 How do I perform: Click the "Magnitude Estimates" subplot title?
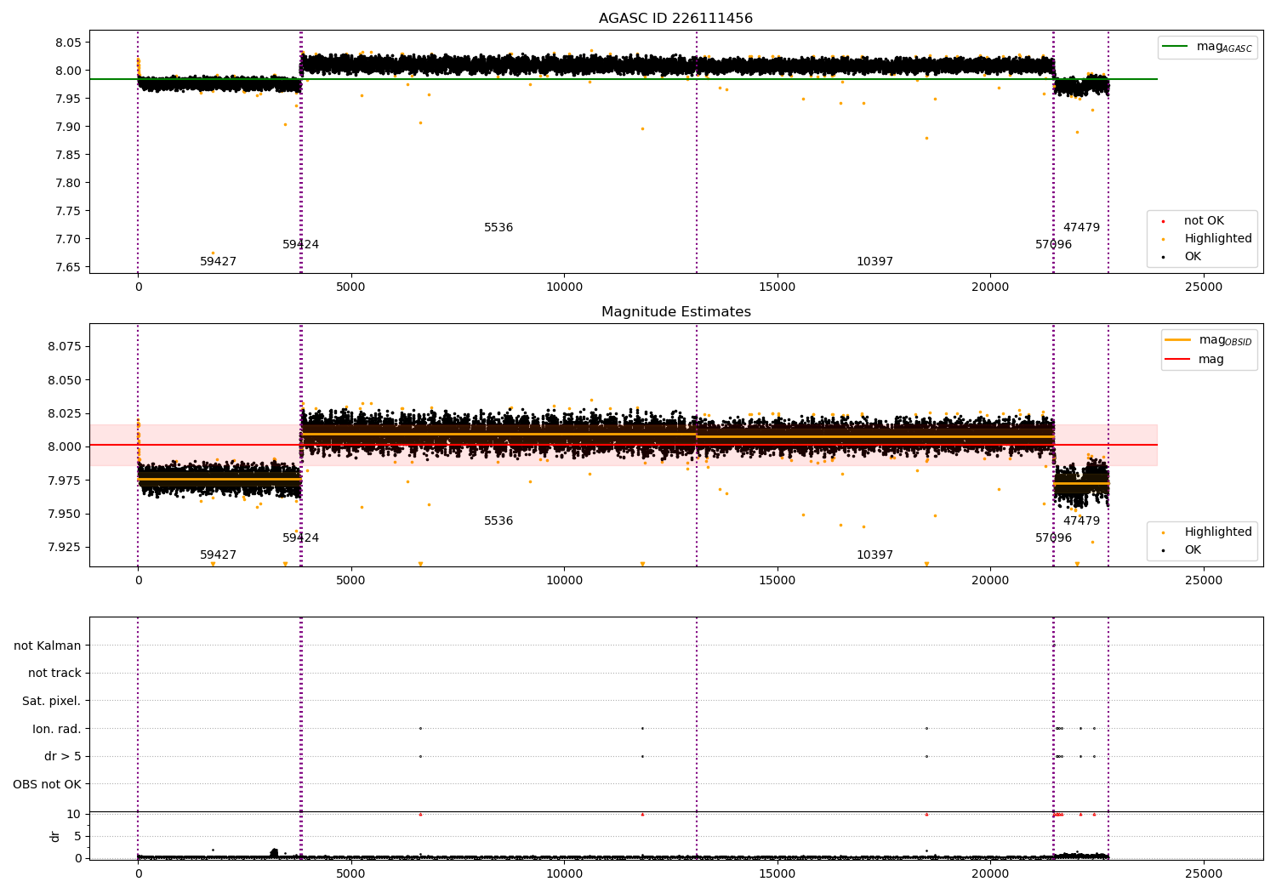pos(675,312)
